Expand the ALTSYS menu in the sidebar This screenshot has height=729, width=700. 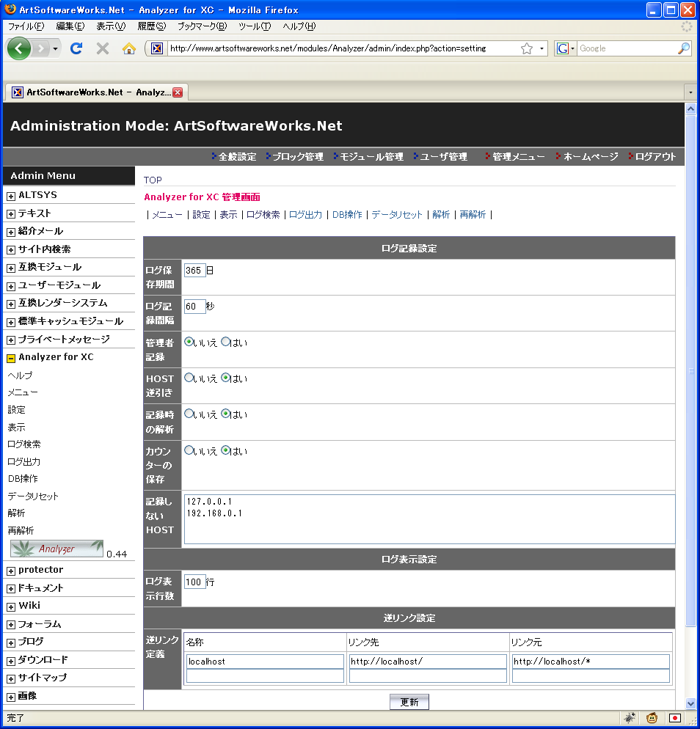click(11, 196)
